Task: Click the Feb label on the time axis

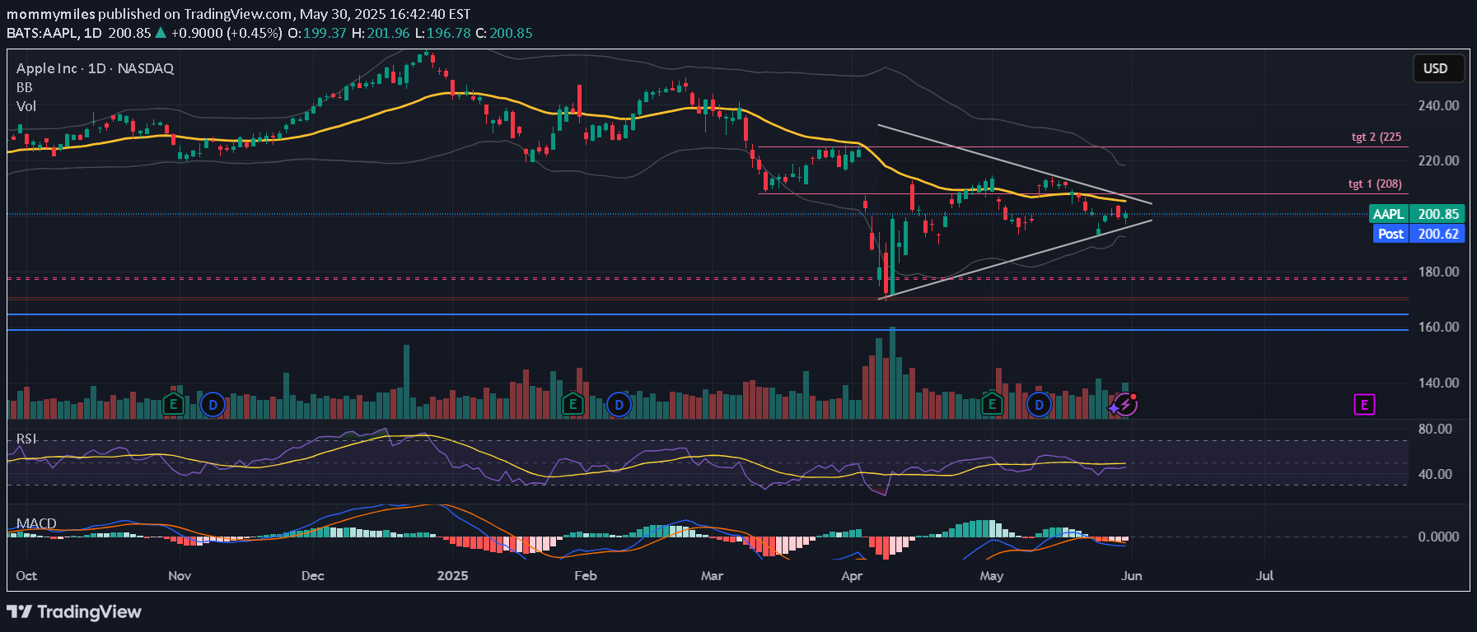Action: [586, 575]
